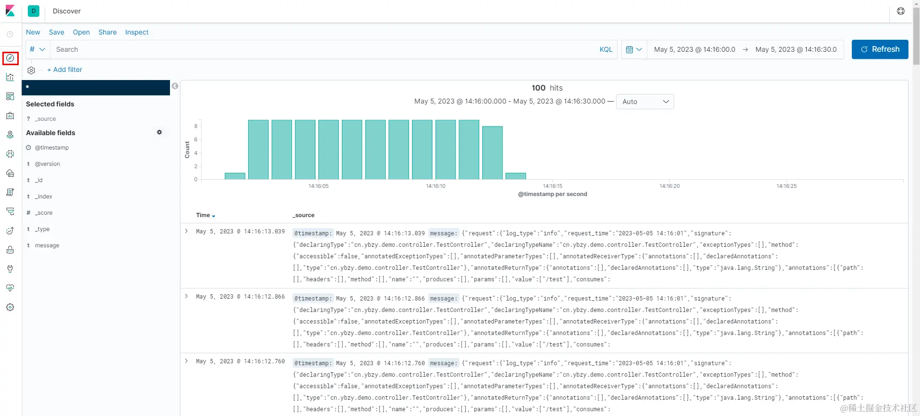Open Logs icon in sidebar
Viewport: 920px width, 416px height.
click(10, 192)
